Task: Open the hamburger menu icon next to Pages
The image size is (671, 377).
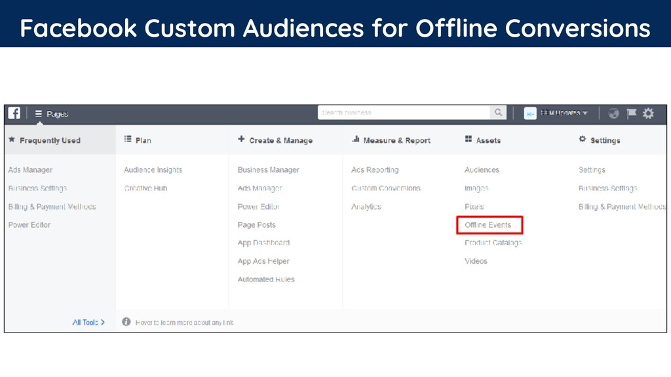Action: coord(39,114)
